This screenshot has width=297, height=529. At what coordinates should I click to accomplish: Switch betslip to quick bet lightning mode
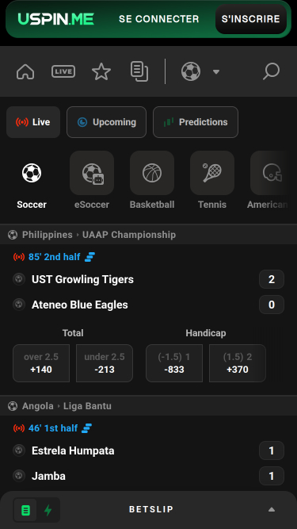tap(48, 510)
